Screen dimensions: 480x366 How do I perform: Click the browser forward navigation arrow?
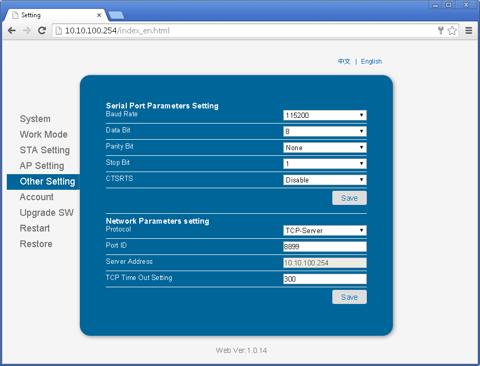coord(27,30)
